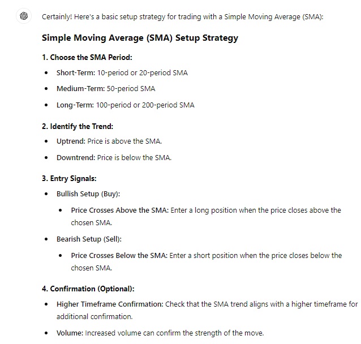Select the "1. Choose the SMA Period" heading
The height and width of the screenshot is (344, 361).
click(87, 57)
